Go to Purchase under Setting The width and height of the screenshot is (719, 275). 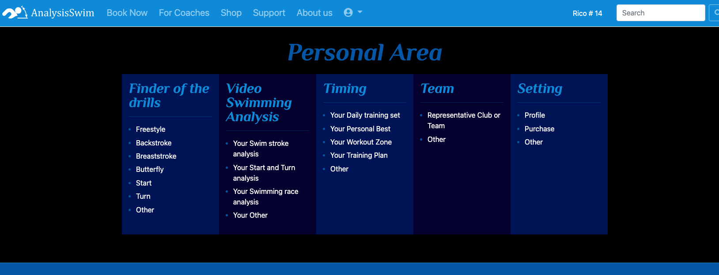tap(539, 129)
